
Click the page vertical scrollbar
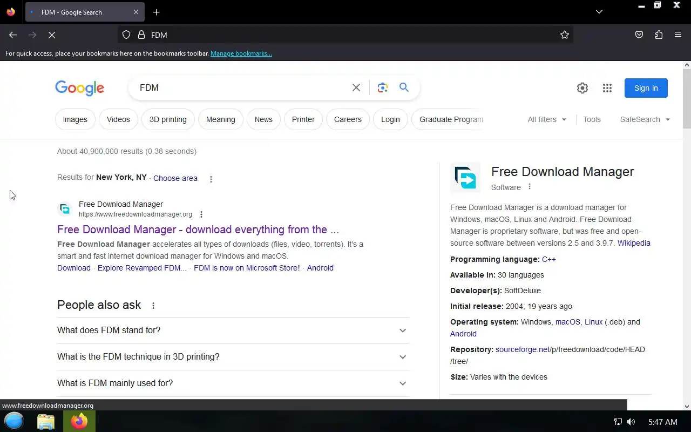687,99
